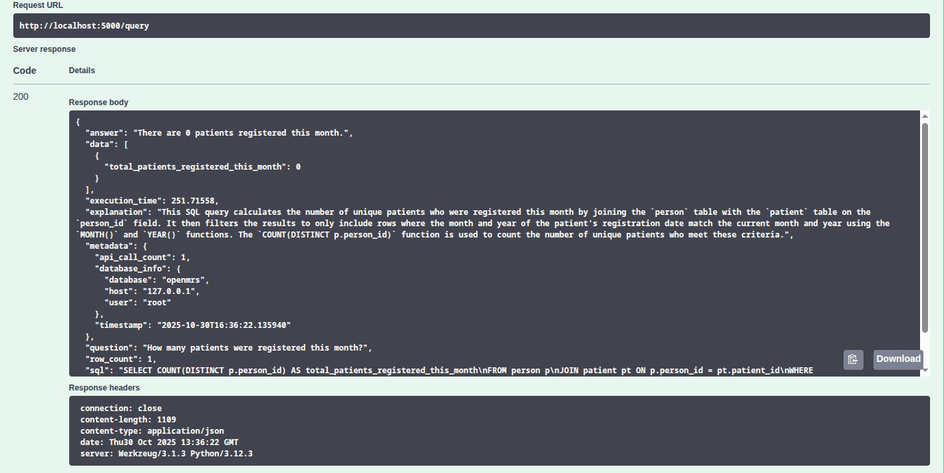This screenshot has height=473, width=944.
Task: Click the "Request URL" label
Action: [x=38, y=5]
